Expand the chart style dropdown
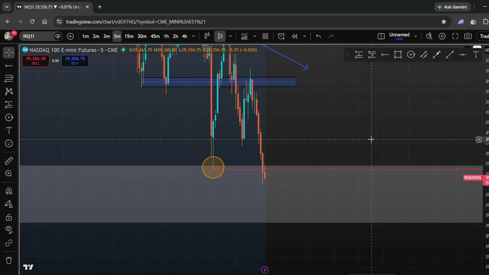489x275 pixels. coord(230,36)
